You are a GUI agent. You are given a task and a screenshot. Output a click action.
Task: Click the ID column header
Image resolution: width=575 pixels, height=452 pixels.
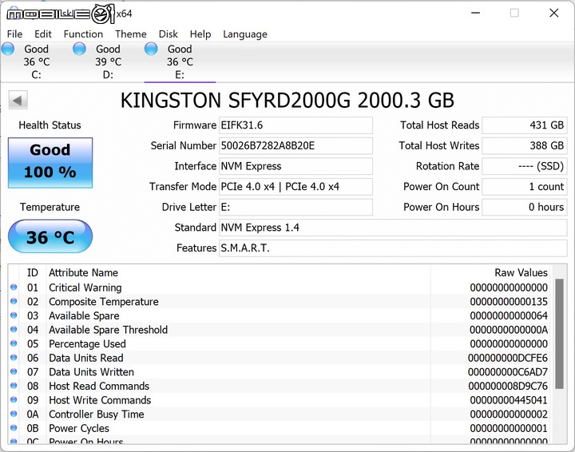pos(33,273)
